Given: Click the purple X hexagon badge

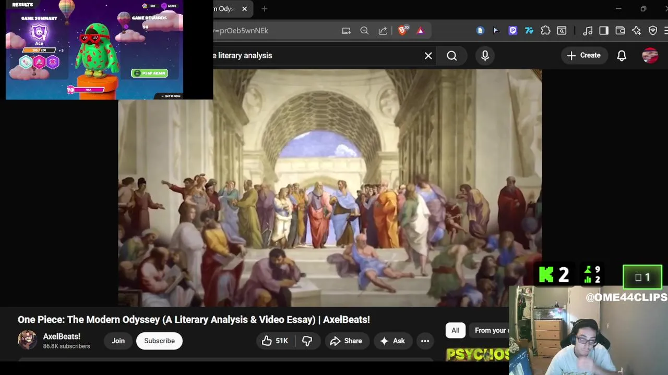Looking at the screenshot, I should coord(52,62).
